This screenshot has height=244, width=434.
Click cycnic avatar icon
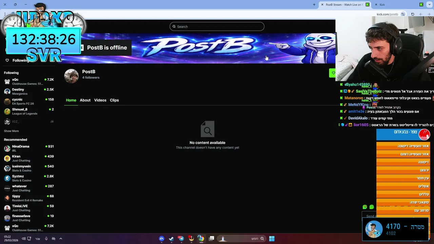(x=7, y=101)
